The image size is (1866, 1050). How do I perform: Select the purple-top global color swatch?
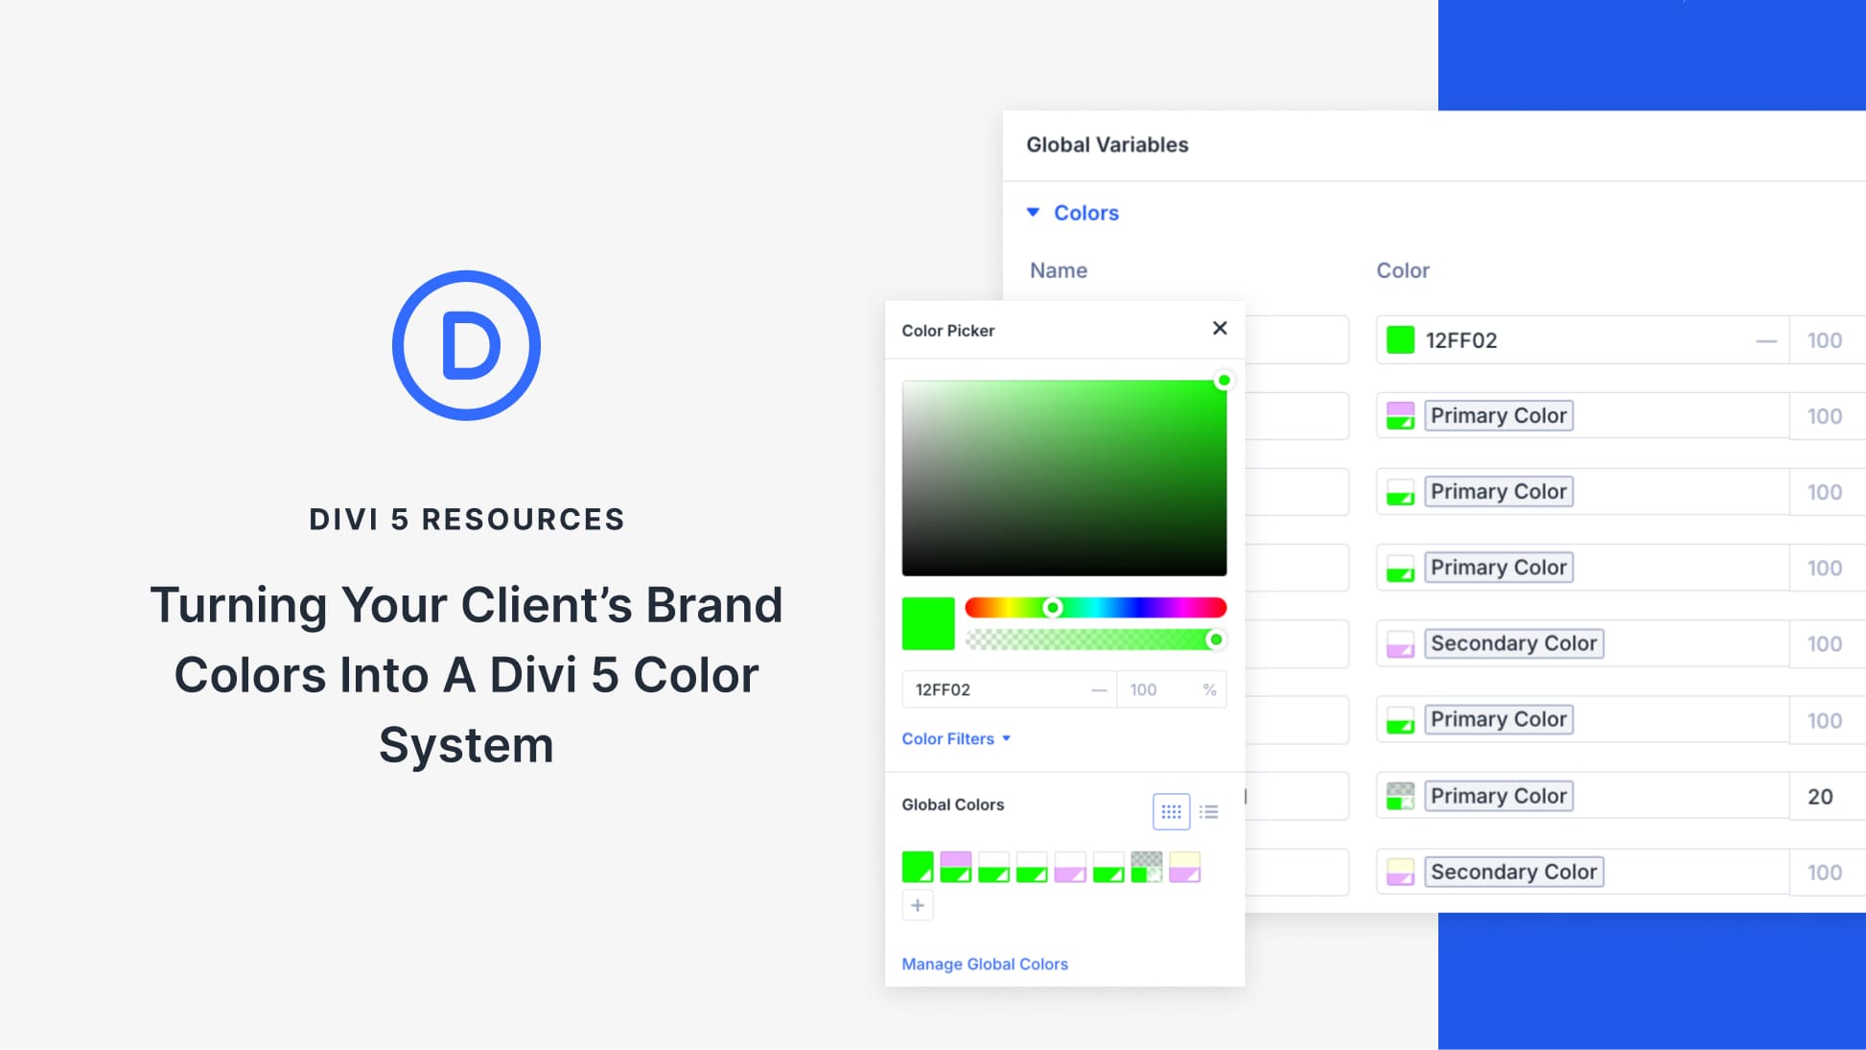[x=954, y=866]
